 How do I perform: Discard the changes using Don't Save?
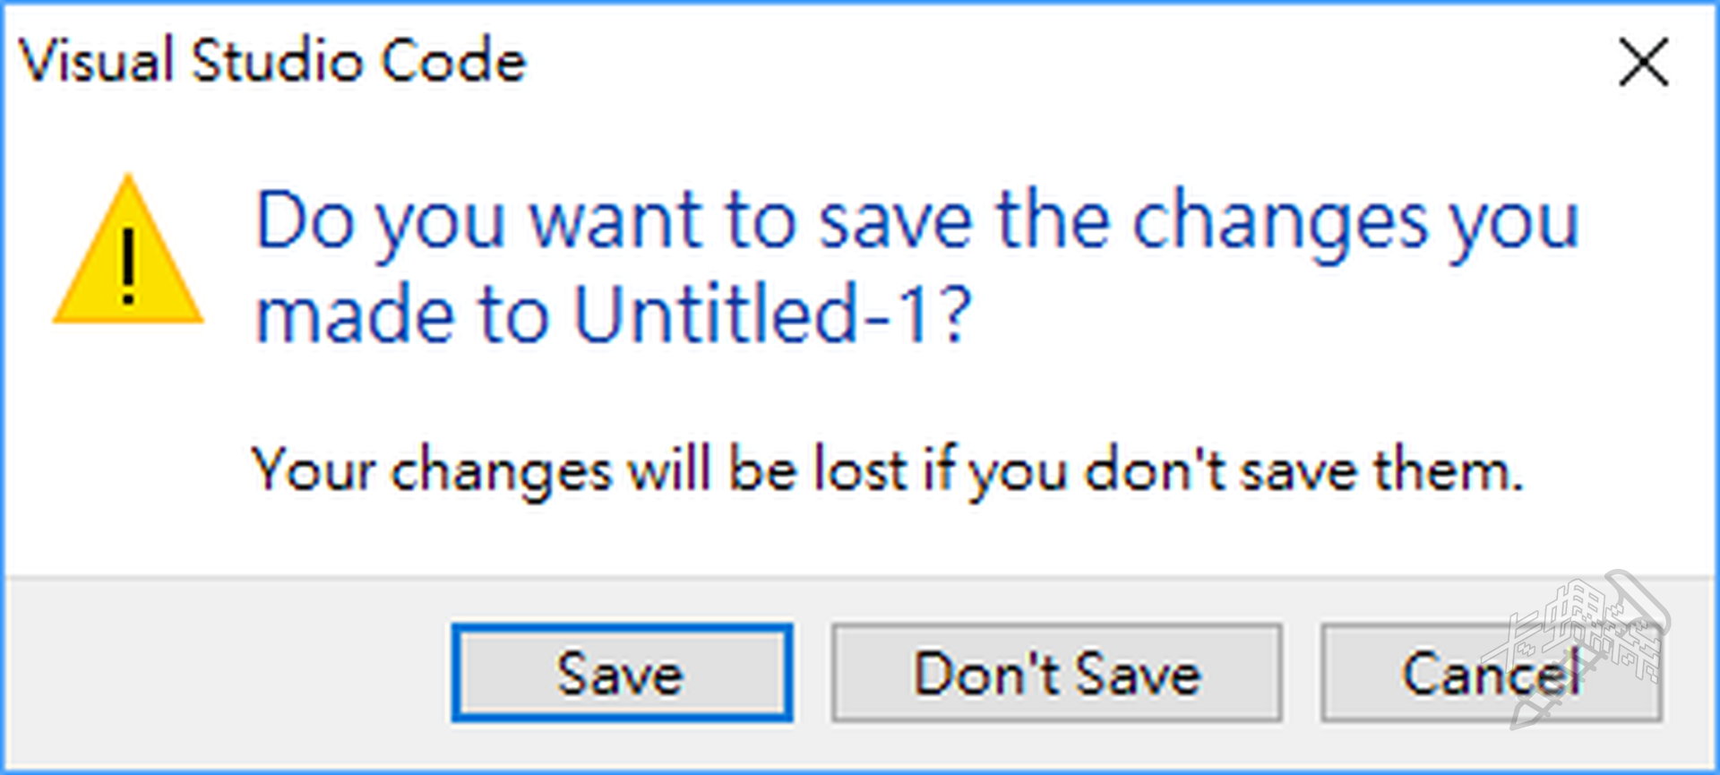(1056, 673)
